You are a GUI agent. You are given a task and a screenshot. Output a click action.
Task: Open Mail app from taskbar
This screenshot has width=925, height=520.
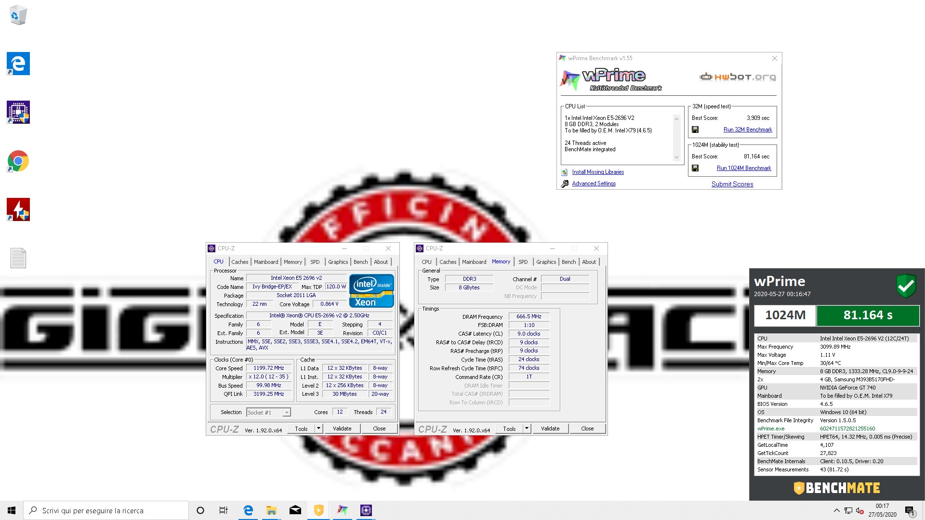(295, 510)
